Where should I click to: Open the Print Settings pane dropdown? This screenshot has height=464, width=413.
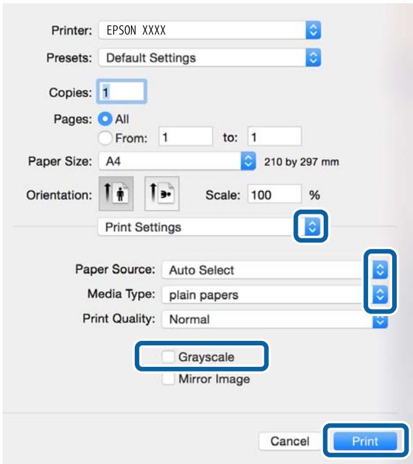pyautogui.click(x=209, y=227)
